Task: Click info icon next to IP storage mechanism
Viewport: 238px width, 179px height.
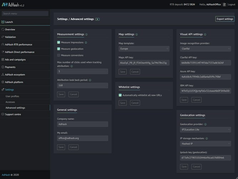Action: point(207,138)
